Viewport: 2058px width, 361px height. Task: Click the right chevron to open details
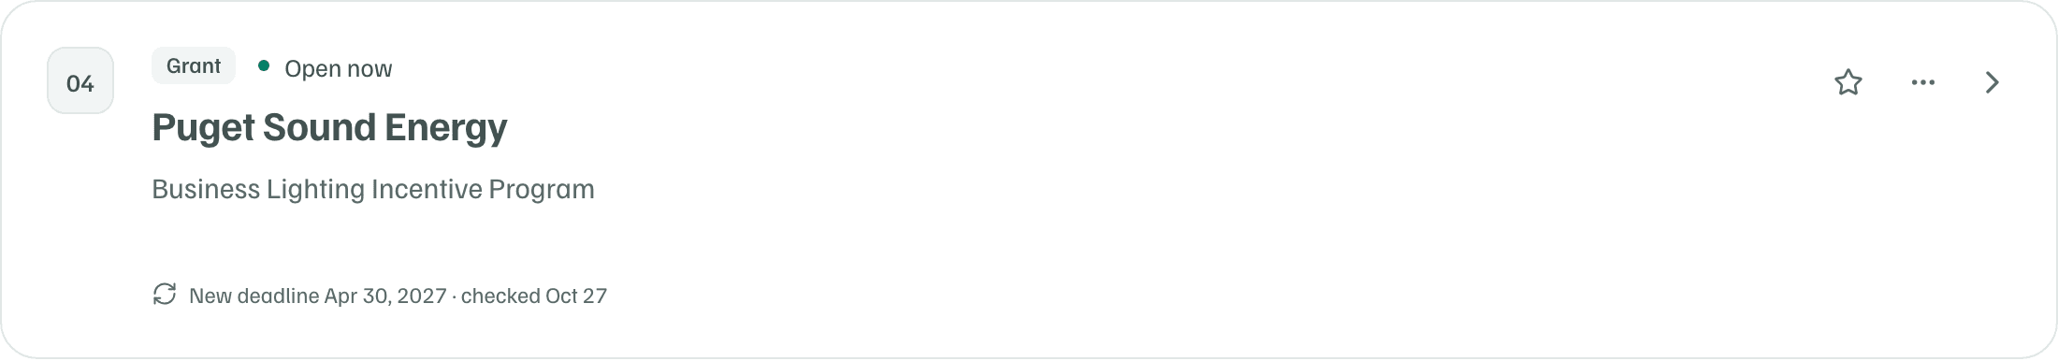1993,82
